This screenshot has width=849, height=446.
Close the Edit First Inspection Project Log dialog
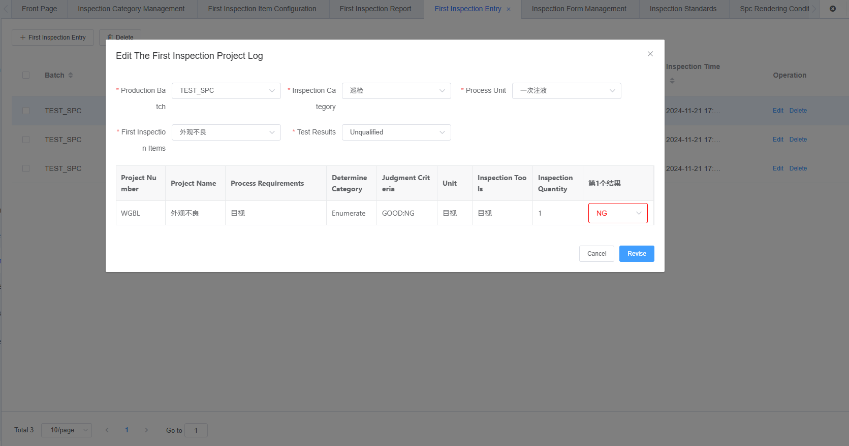click(x=650, y=54)
